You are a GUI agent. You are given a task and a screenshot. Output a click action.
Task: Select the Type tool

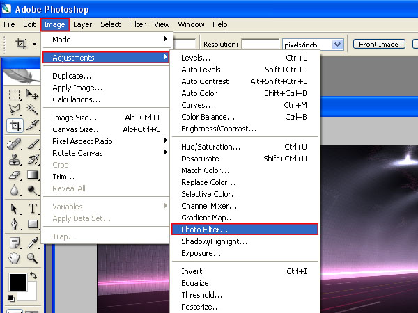pyautogui.click(x=32, y=209)
